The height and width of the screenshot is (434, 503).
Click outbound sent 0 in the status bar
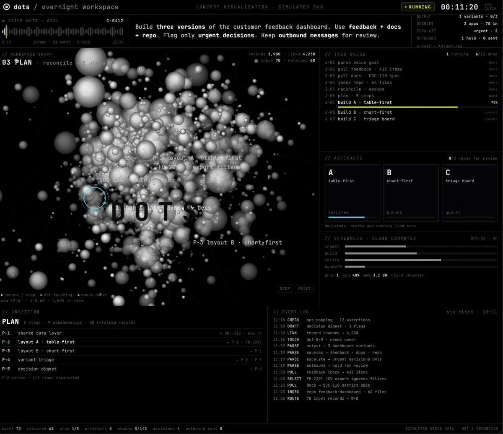[204, 429]
